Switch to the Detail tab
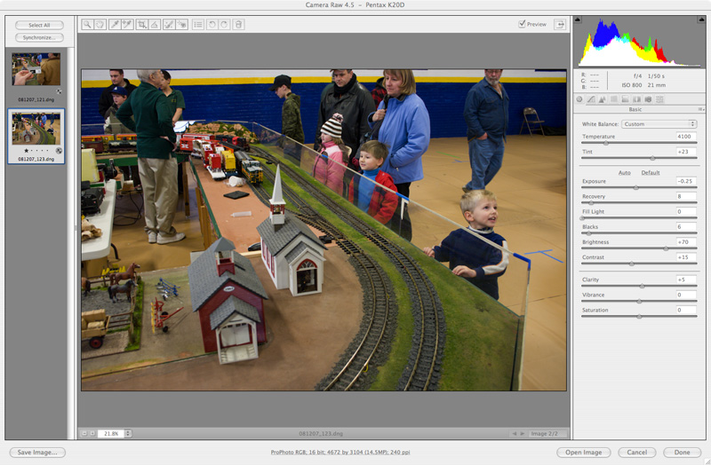Viewport: 711px width, 465px height. pos(603,99)
